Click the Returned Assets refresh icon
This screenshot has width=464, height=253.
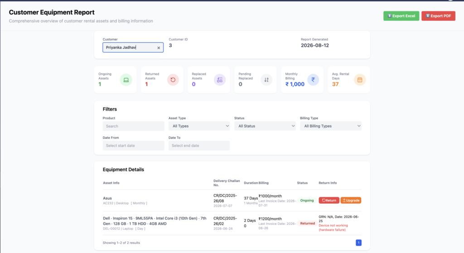pos(173,80)
